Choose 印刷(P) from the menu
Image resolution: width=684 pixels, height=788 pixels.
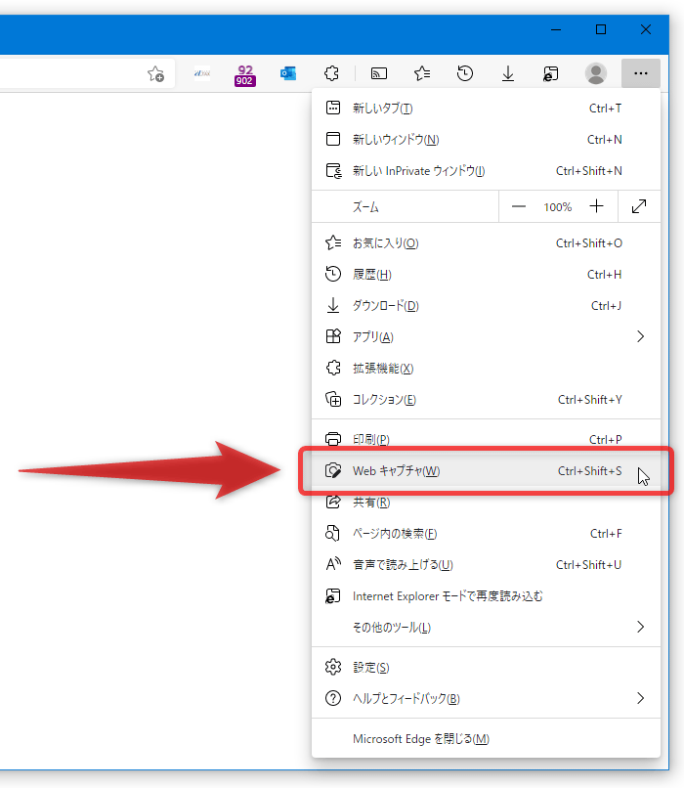click(486, 439)
